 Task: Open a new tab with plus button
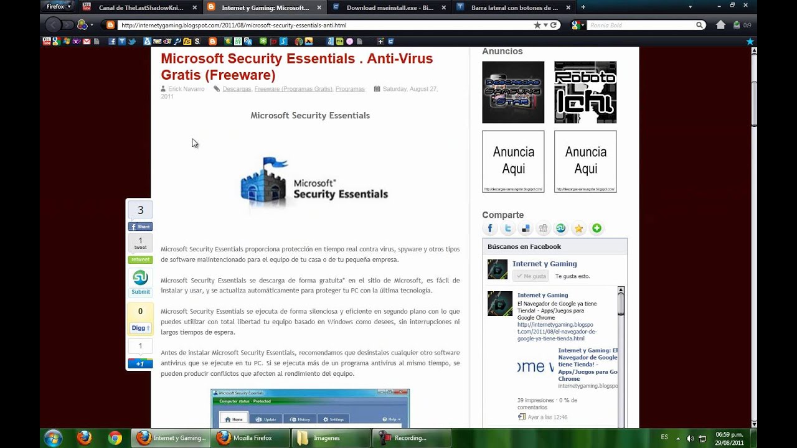pos(583,7)
